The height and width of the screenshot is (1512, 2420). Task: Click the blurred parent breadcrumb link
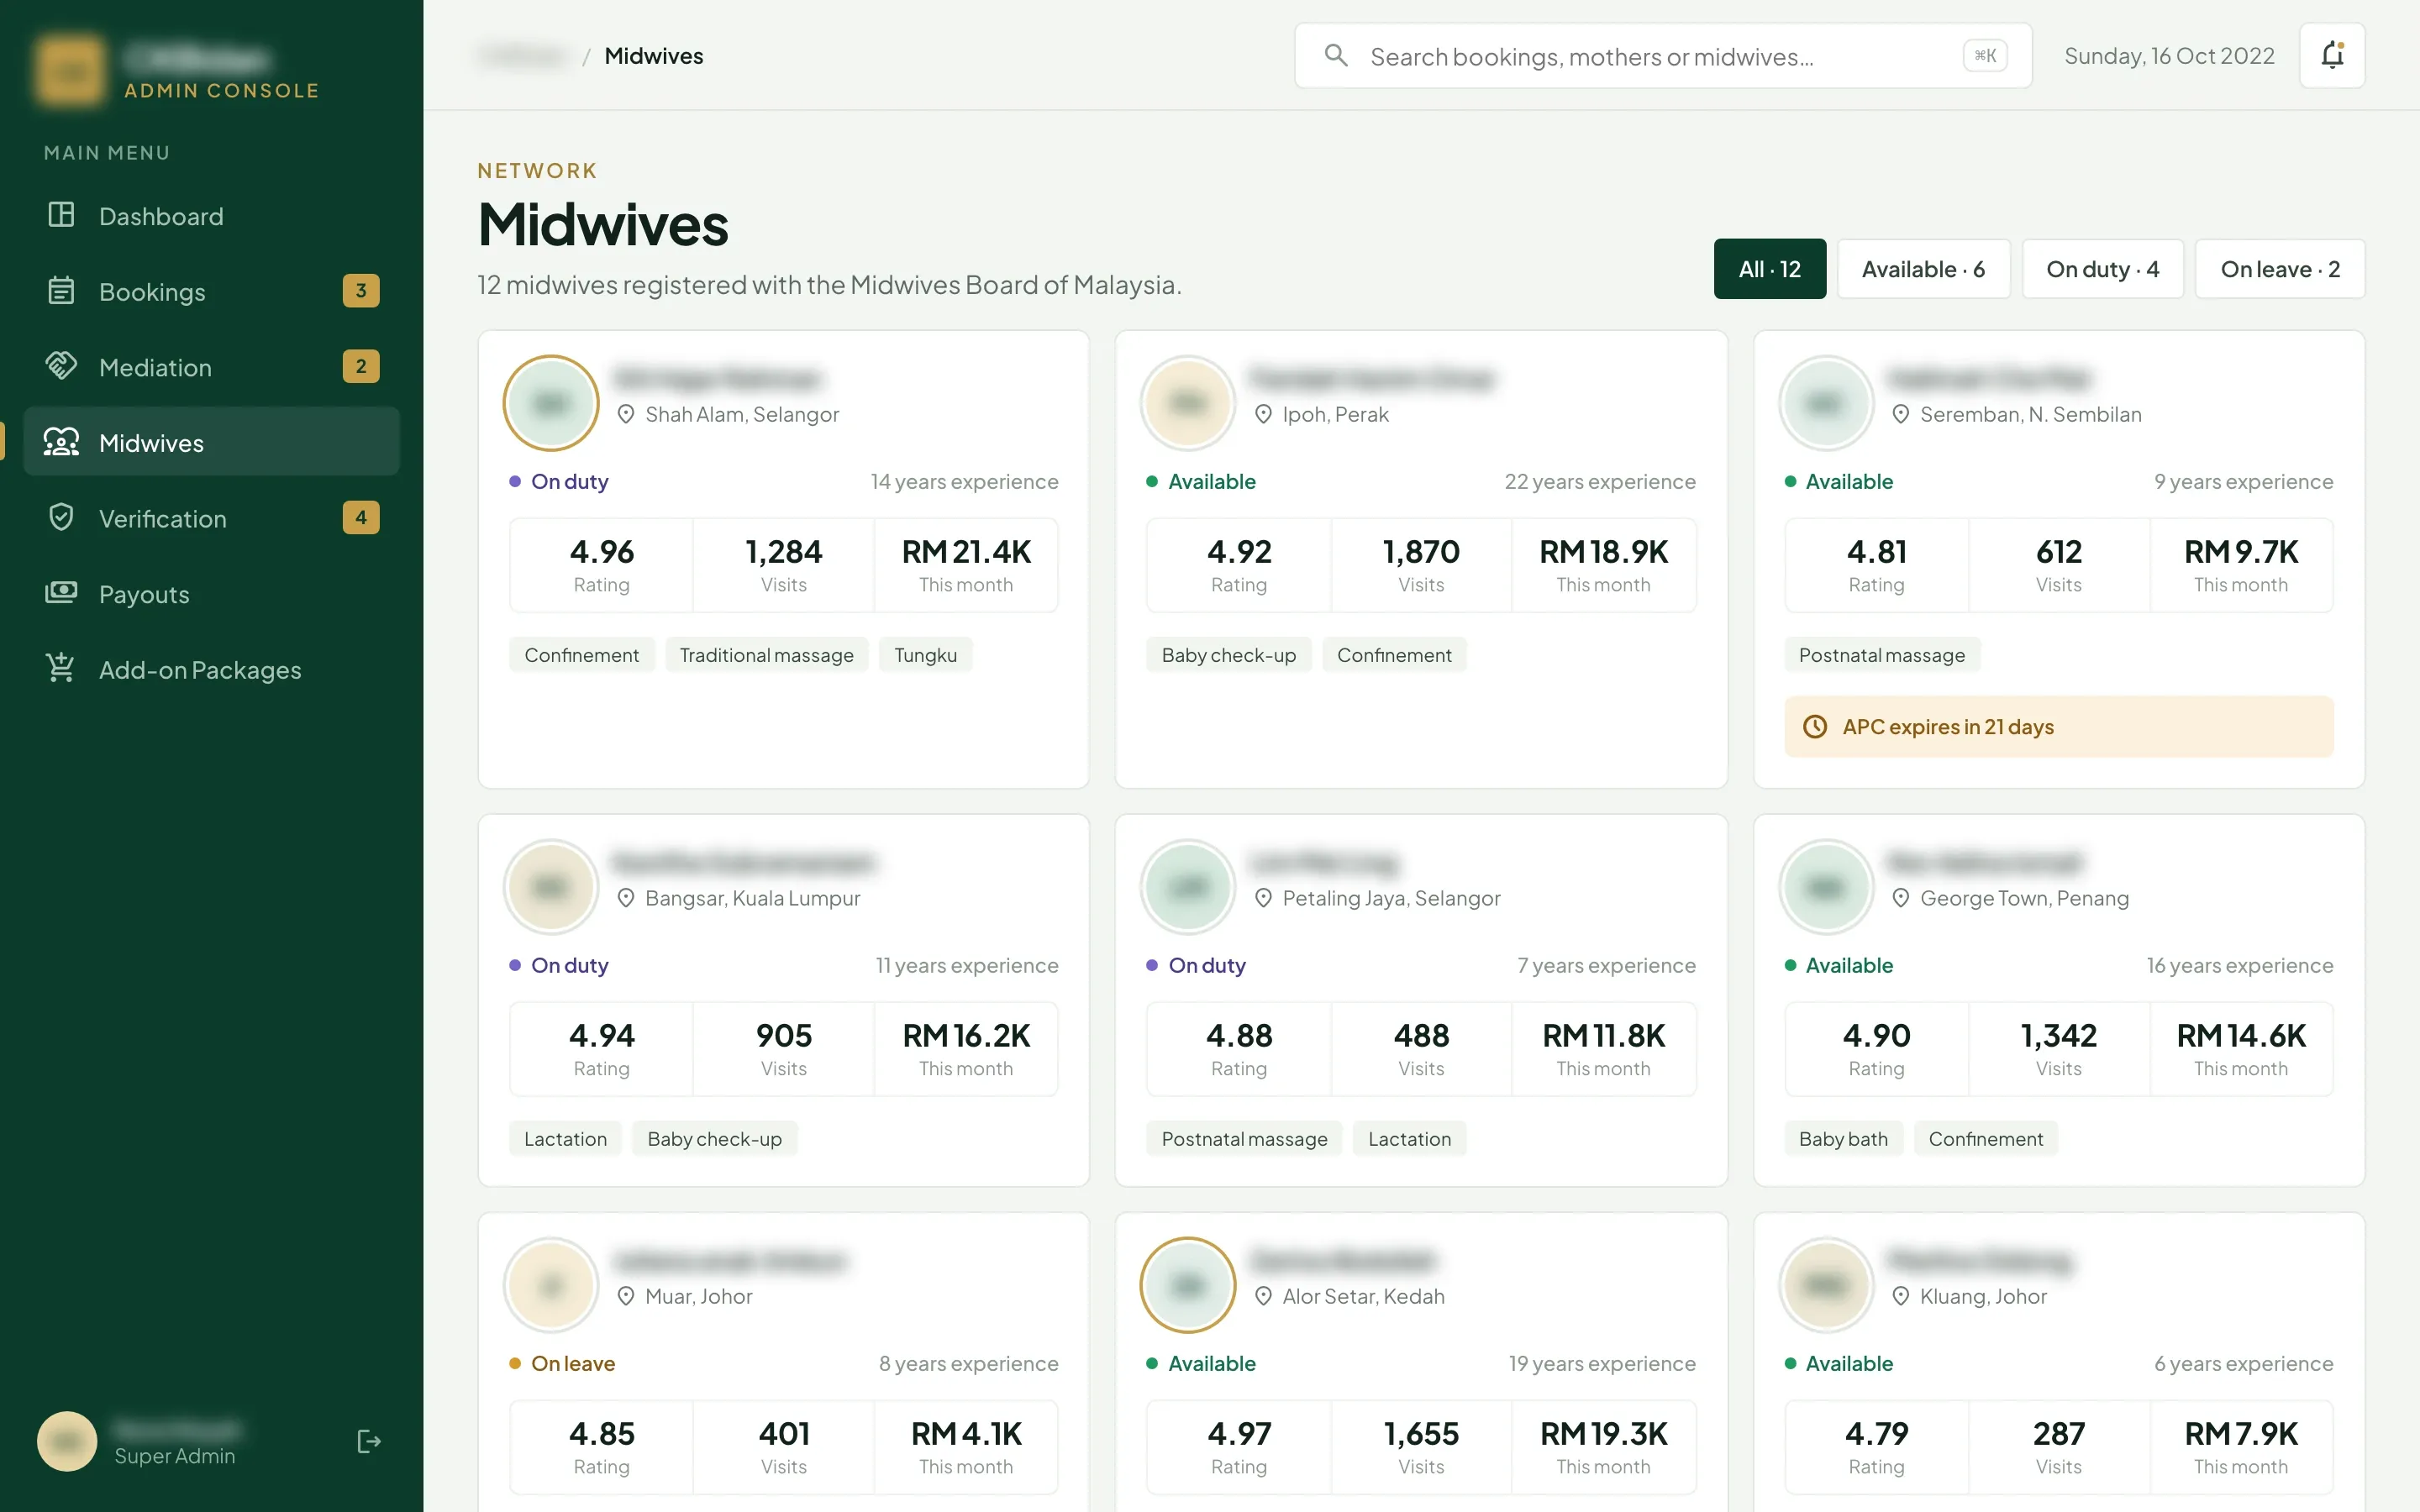pyautogui.click(x=522, y=56)
